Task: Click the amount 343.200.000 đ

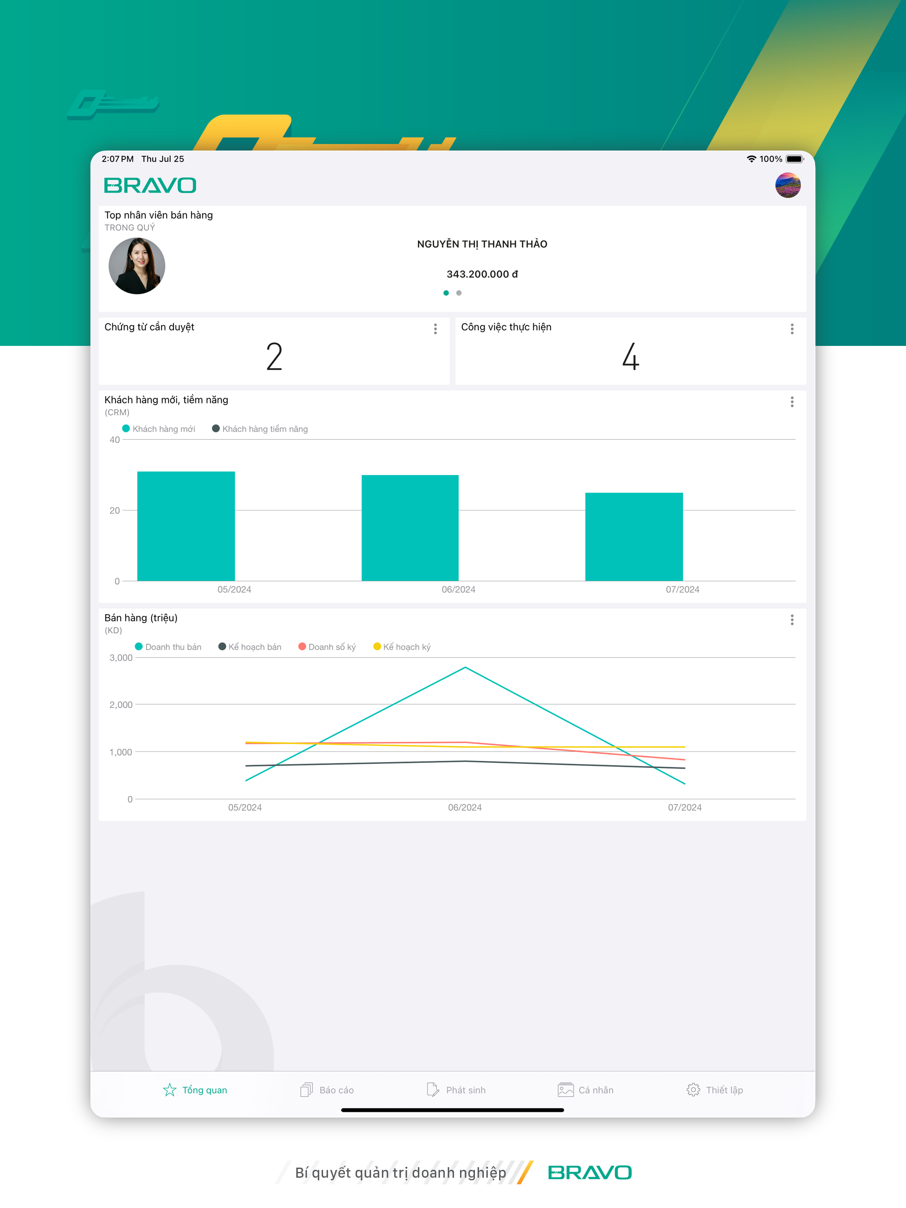Action: [x=482, y=274]
